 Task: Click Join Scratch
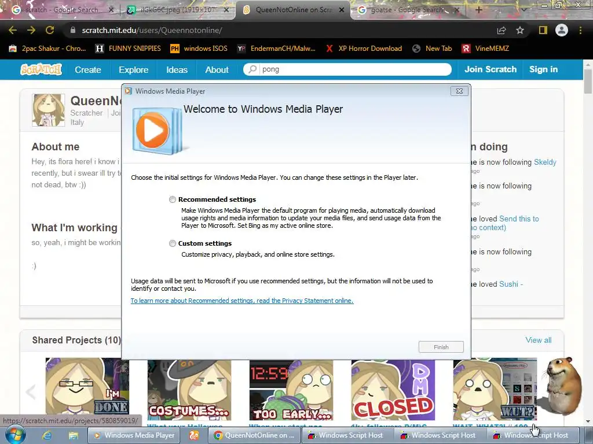(x=490, y=69)
